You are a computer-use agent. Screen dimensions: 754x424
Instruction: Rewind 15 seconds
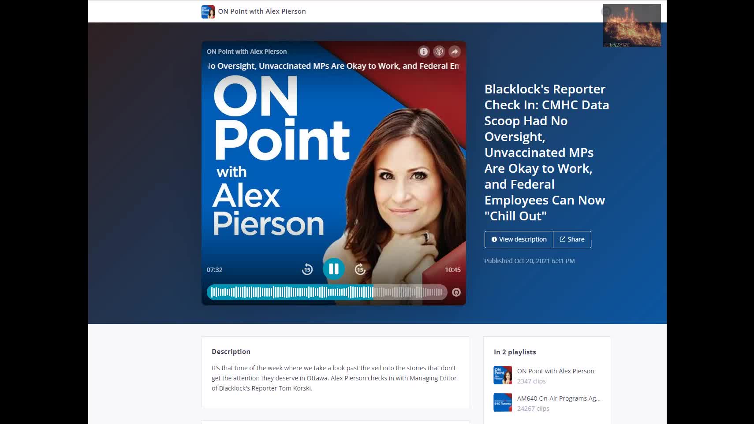307,269
